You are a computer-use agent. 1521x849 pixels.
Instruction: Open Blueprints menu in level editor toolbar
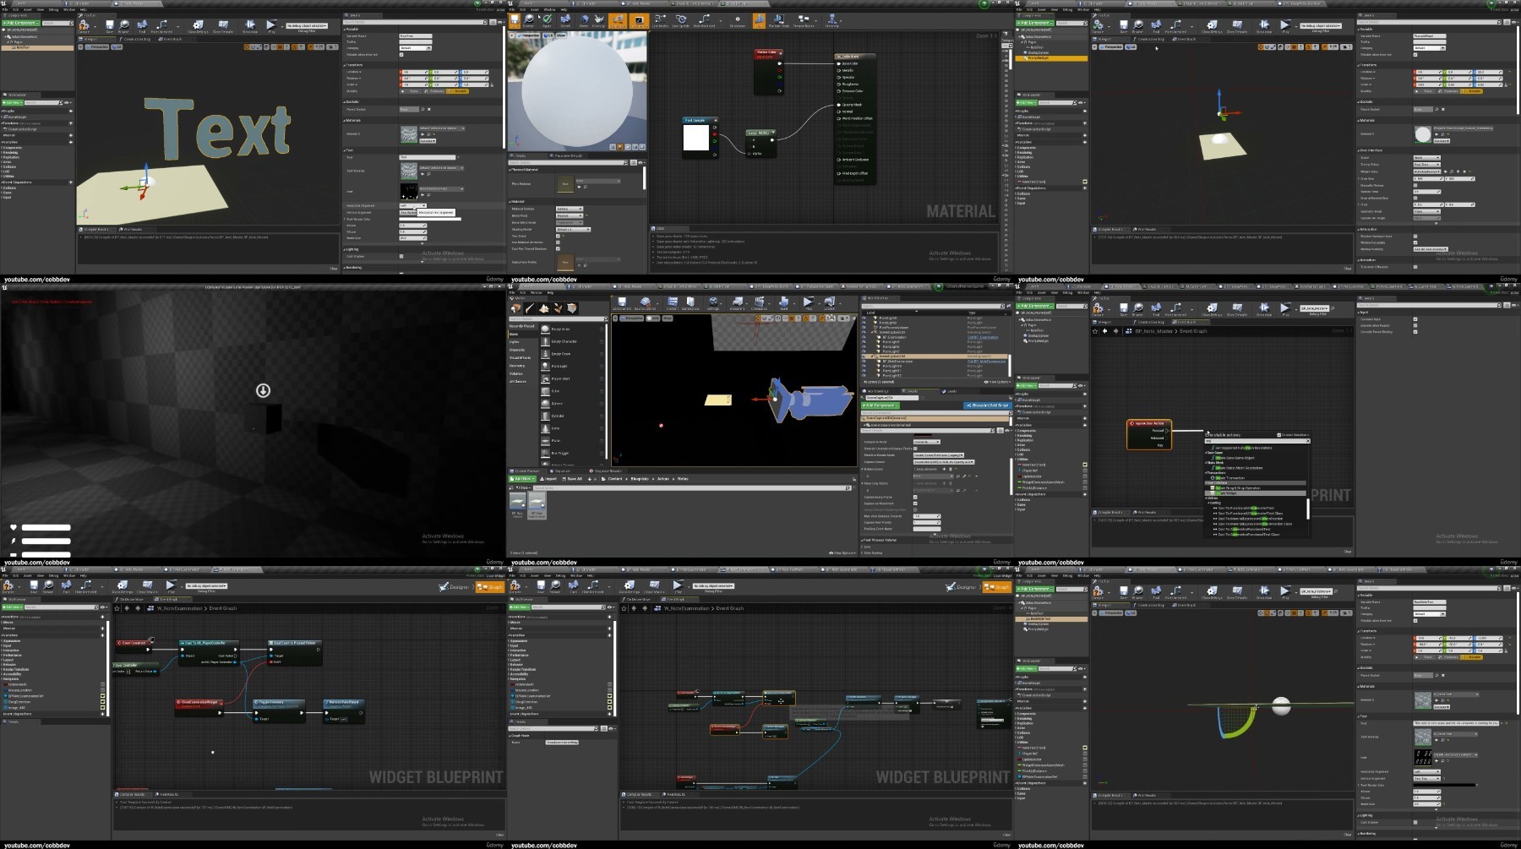point(737,303)
